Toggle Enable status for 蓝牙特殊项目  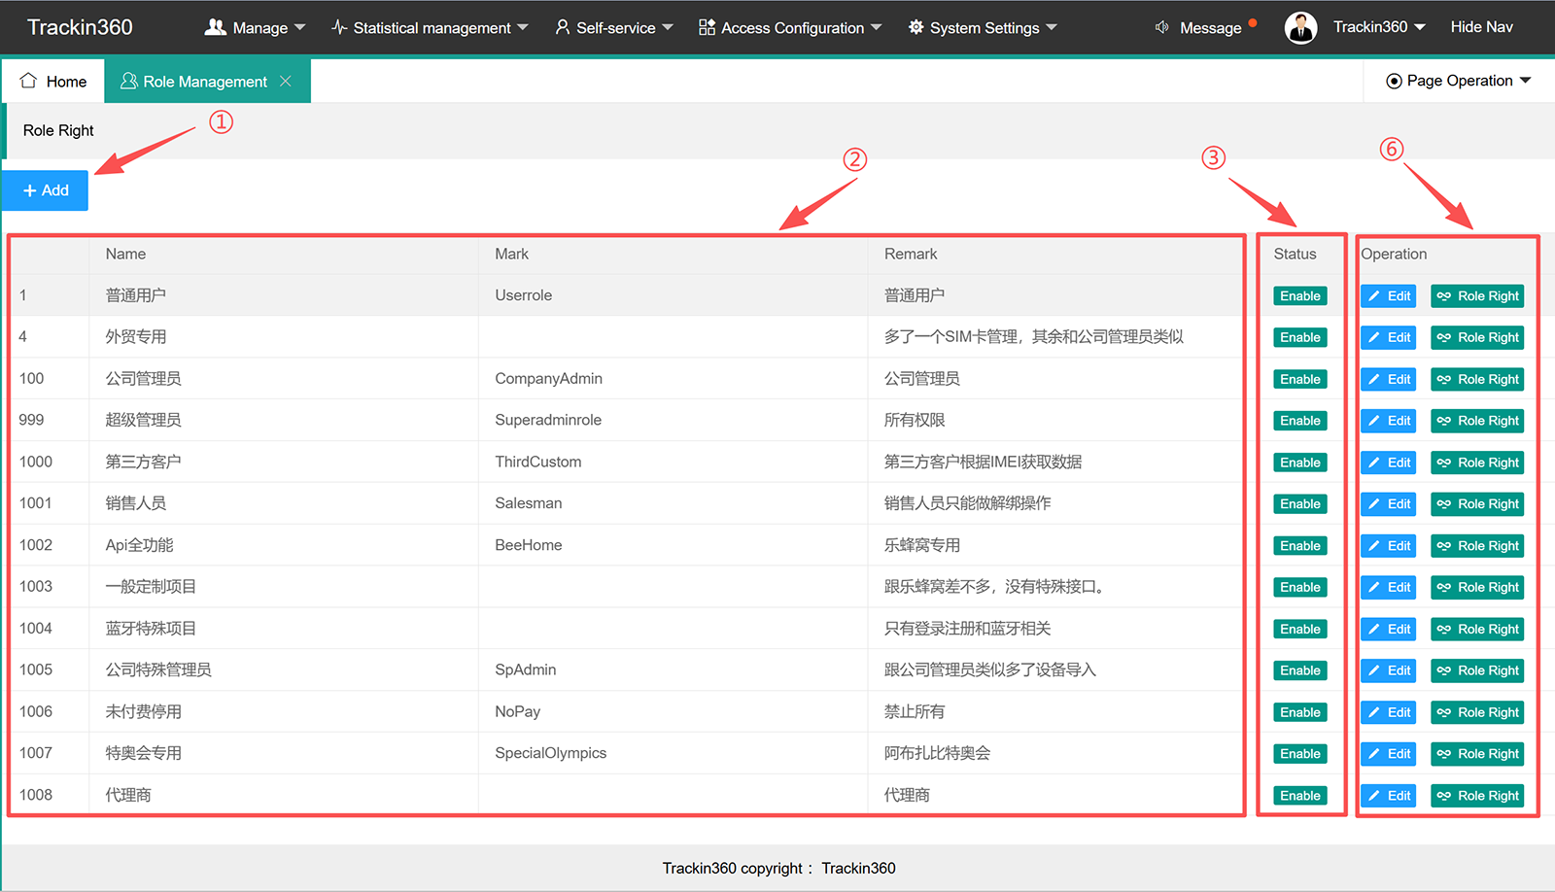[x=1300, y=630]
